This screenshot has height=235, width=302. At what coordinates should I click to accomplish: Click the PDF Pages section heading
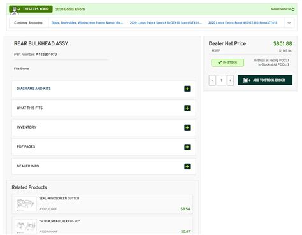tap(26, 146)
